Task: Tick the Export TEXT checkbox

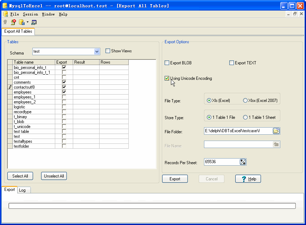Action: 231,63
